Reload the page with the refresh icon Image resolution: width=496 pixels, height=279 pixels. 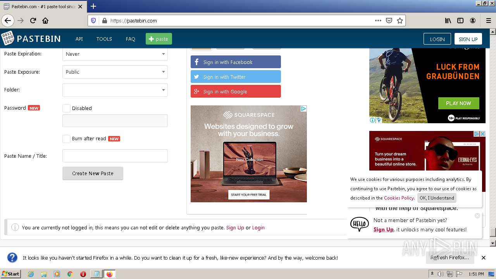[33, 21]
